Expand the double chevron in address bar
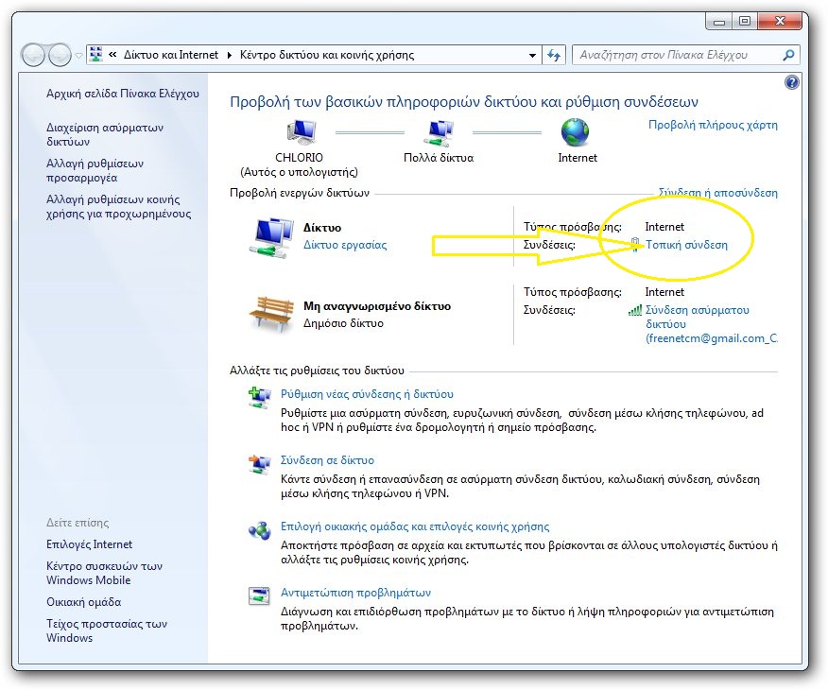 pos(112,55)
